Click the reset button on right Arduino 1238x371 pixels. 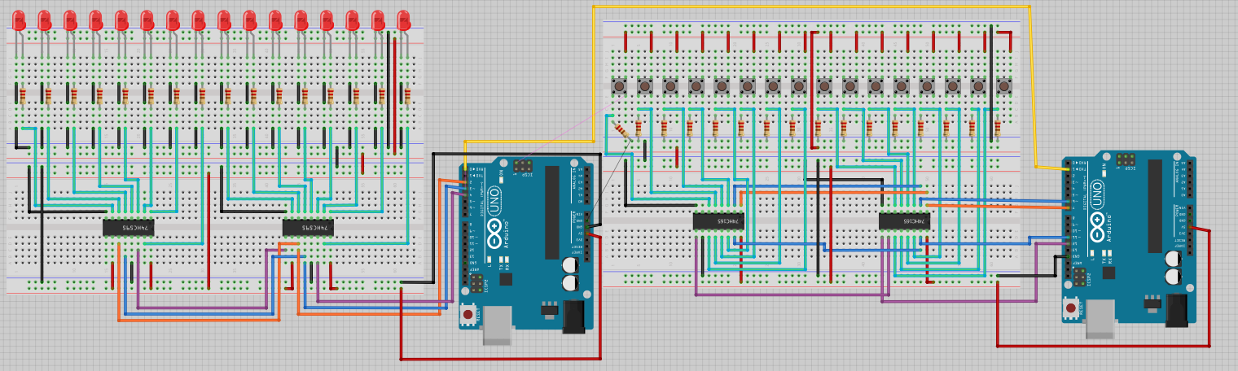[x=1071, y=307]
